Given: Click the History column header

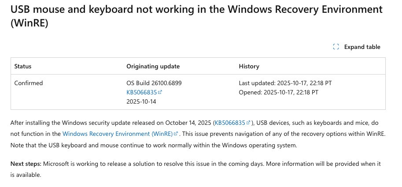Looking at the screenshot, I should (249, 66).
